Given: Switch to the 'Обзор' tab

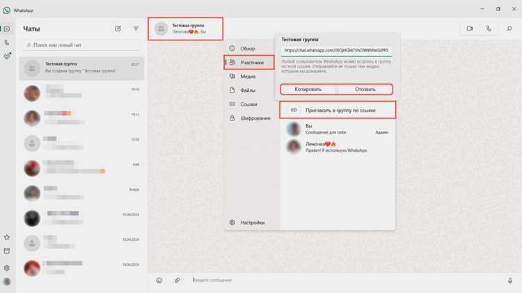Looking at the screenshot, I should (250, 49).
